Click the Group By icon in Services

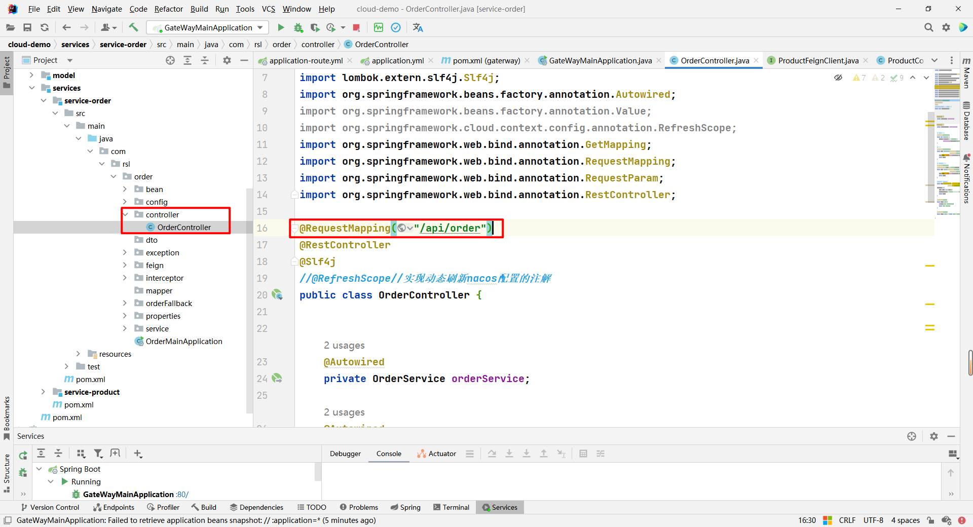(x=81, y=454)
